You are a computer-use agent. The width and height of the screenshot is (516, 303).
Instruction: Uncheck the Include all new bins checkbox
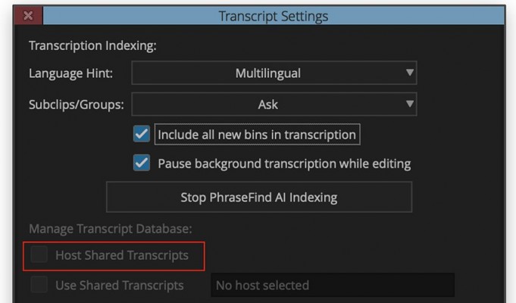pos(142,134)
